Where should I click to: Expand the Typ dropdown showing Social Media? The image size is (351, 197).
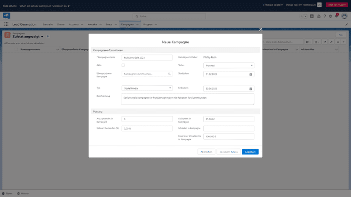click(x=147, y=88)
